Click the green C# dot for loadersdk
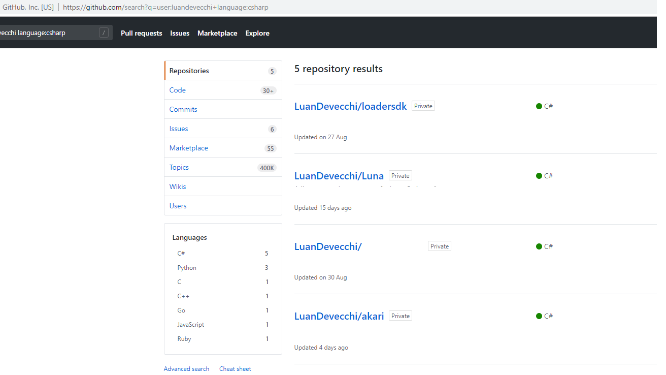 coord(539,106)
